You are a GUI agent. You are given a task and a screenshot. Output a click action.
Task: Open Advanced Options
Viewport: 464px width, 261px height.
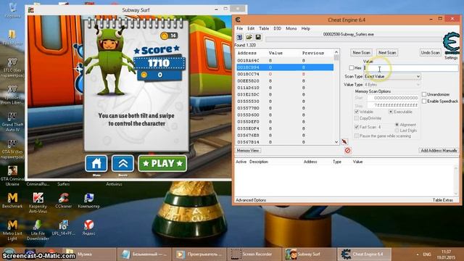(x=251, y=200)
